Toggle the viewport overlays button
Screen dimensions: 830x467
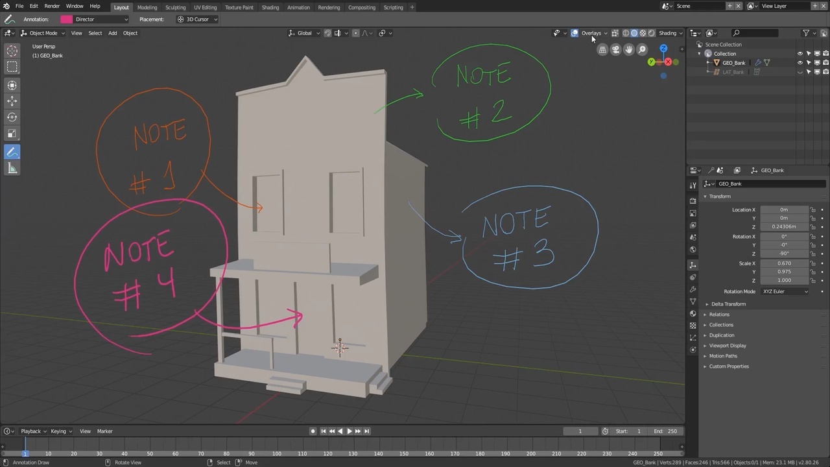[x=575, y=33]
